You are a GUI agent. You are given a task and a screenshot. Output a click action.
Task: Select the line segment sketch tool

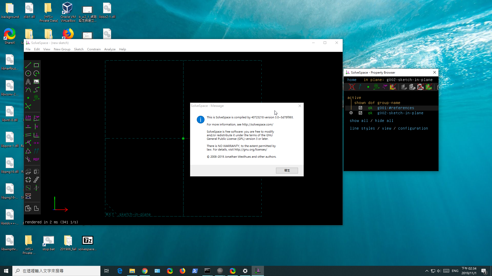tap(28, 65)
